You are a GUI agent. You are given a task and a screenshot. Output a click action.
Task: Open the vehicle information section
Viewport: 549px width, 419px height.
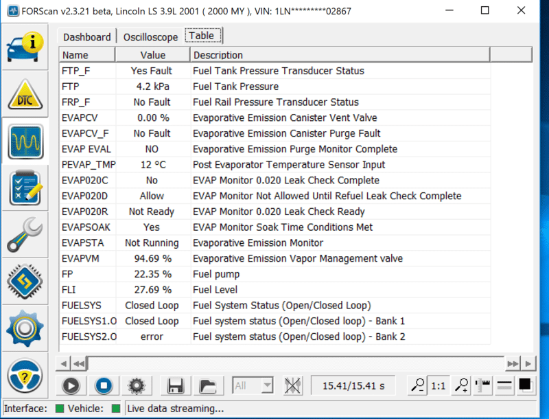tap(25, 47)
